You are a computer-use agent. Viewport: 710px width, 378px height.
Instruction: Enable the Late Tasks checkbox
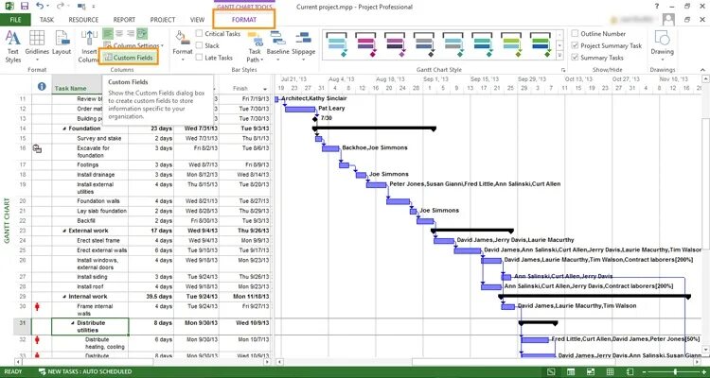point(199,58)
